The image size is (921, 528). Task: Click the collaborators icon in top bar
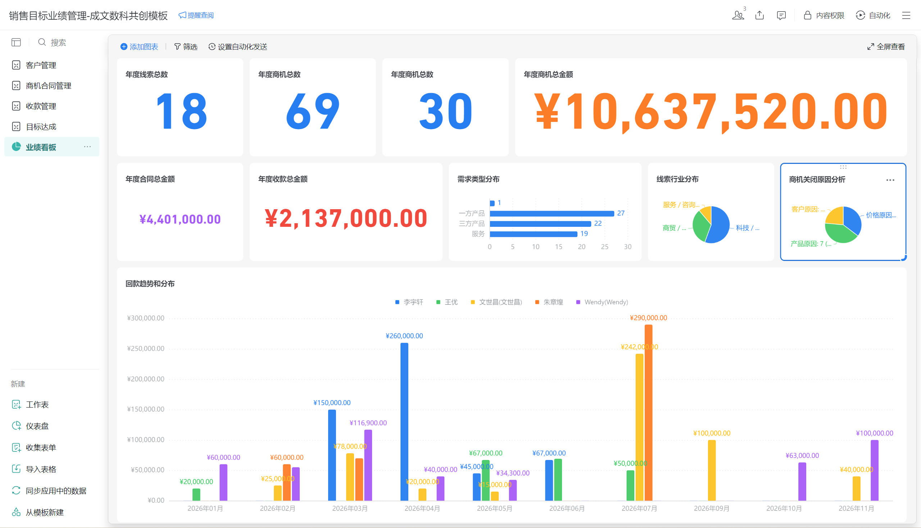tap(738, 15)
